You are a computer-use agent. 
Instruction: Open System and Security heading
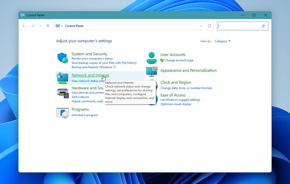90,54
